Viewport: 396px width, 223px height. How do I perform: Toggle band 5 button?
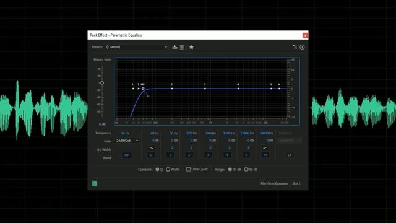(246, 155)
